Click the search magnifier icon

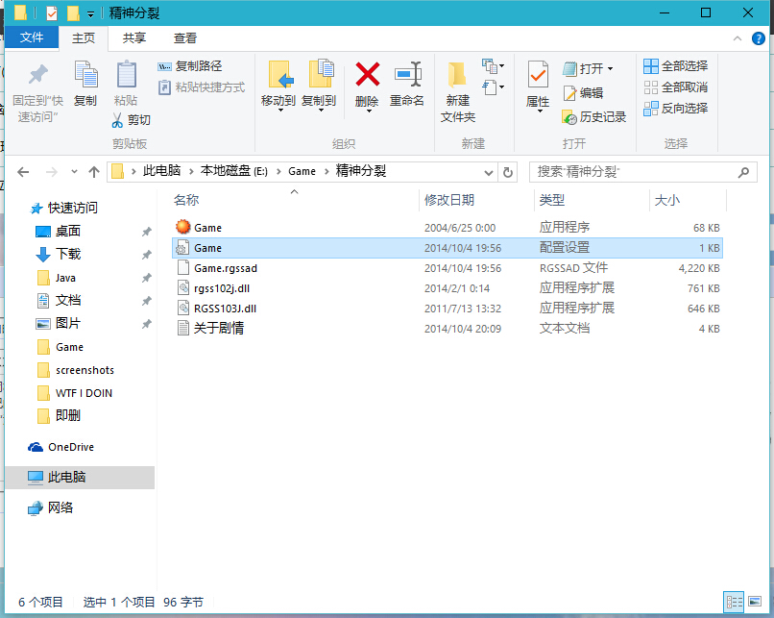pyautogui.click(x=743, y=172)
